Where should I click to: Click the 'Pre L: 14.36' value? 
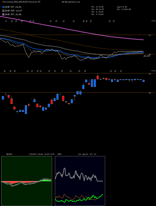click(x=98, y=12)
